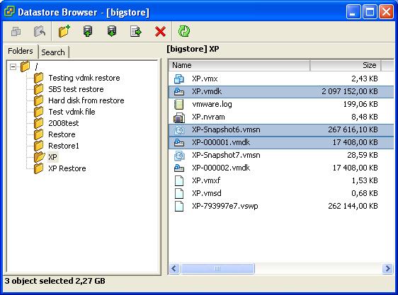Screen dimensions: 398x295
Task: Delete selected items with the red X icon
Action: [x=160, y=32]
